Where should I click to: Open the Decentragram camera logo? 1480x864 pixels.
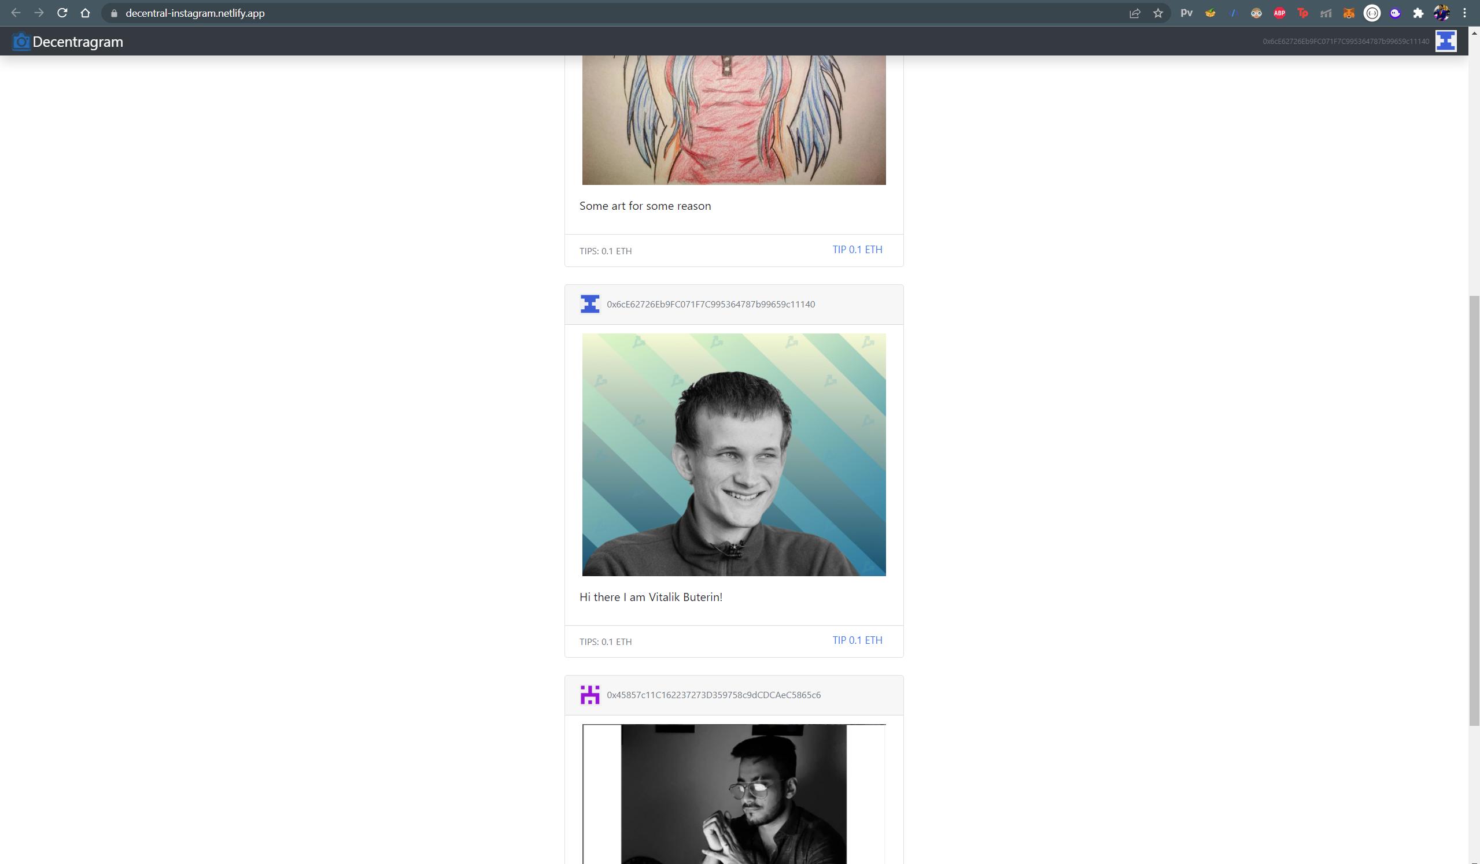click(21, 41)
